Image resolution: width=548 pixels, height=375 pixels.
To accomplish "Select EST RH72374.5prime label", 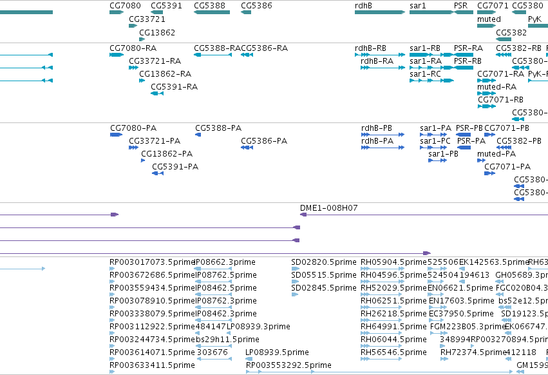I will [x=473, y=352].
